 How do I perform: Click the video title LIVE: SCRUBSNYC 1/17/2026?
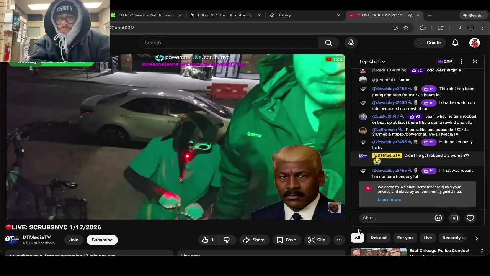53,227
